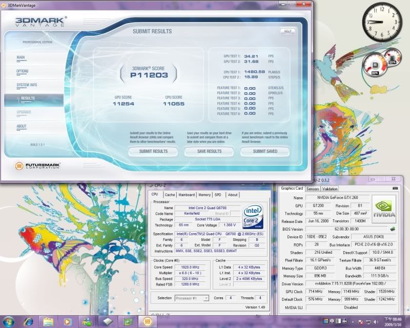
Task: Switch to the Sensors tab in GPU-Z
Action: (313, 189)
